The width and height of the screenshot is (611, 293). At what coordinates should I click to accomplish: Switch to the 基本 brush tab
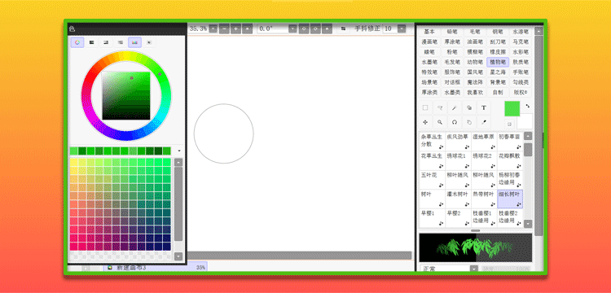coord(430,32)
